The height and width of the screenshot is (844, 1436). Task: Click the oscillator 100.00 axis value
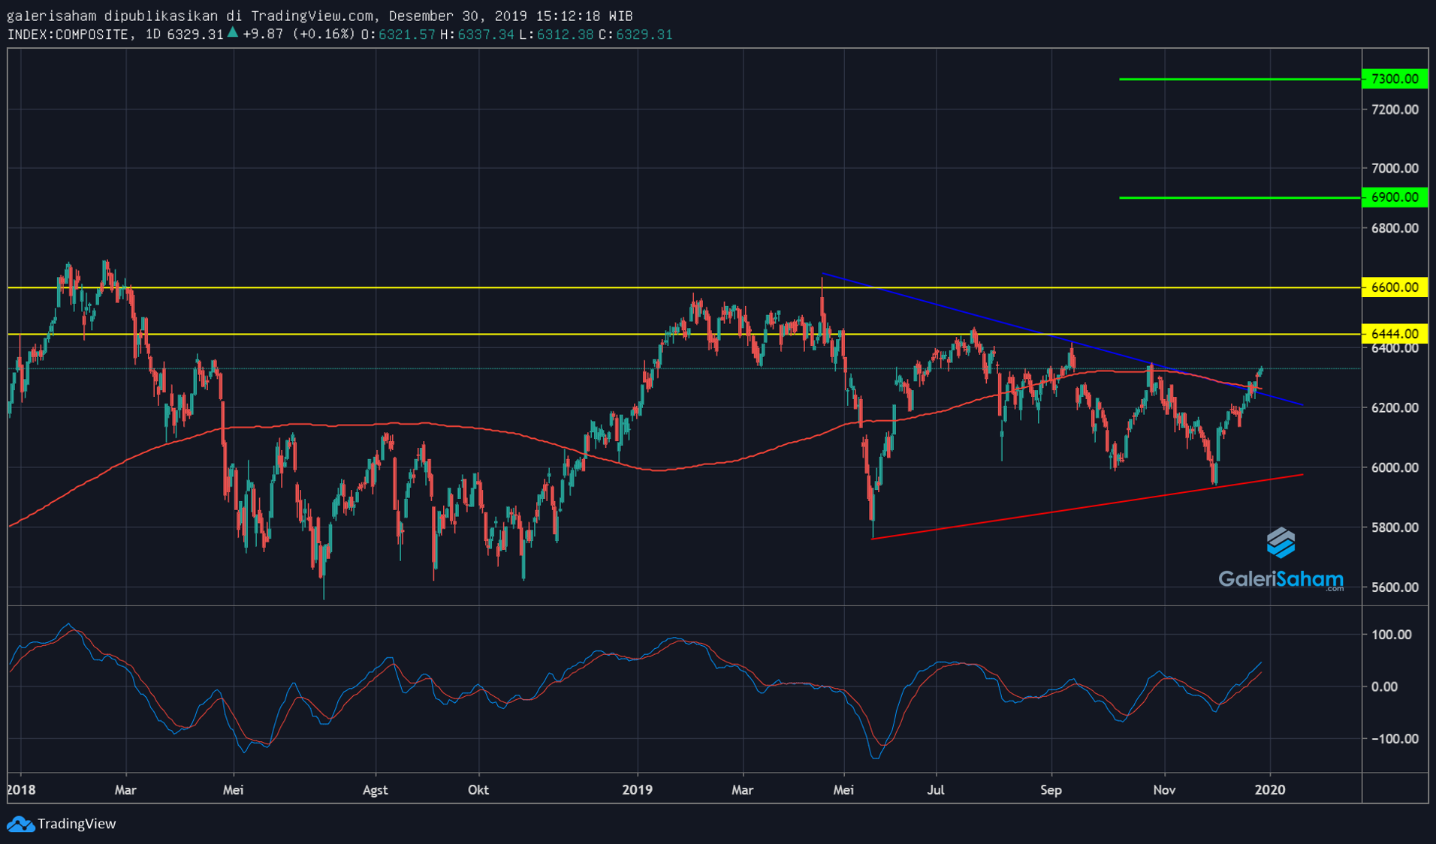pos(1391,635)
